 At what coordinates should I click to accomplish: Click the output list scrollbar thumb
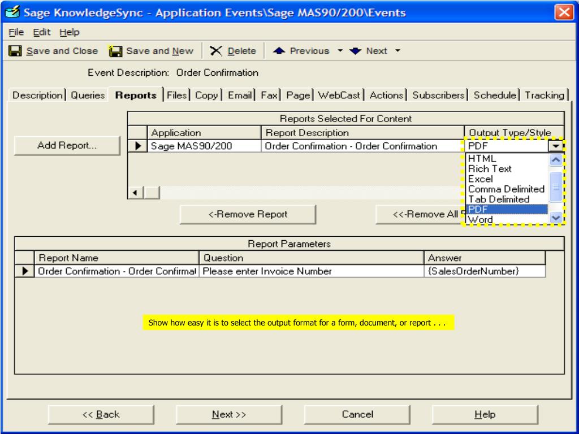tap(556, 186)
